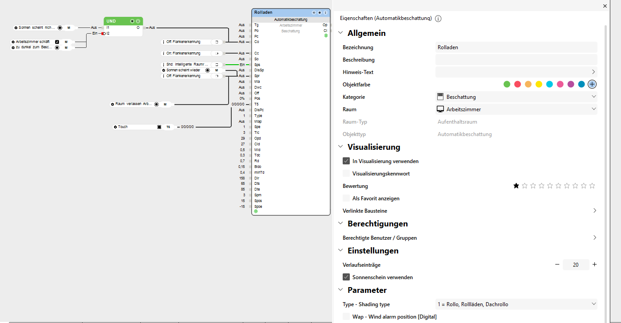Open the info icon next to Eigenschaften title
621x323 pixels.
point(438,19)
